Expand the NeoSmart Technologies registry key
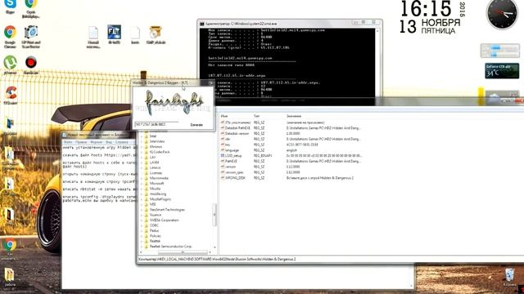The width and height of the screenshot is (524, 294). click(142, 210)
